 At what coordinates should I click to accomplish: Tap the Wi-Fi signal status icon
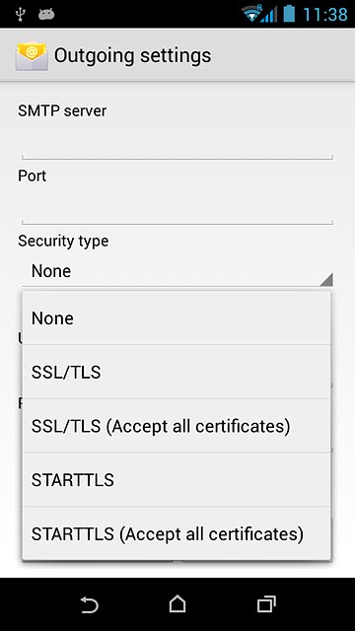pos(251,14)
